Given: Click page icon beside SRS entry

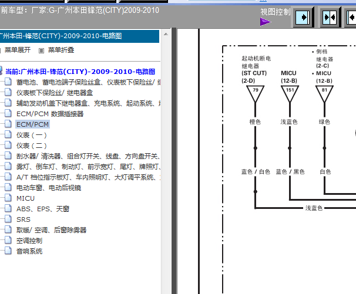Looking at the screenshot, I should pos(8,219).
